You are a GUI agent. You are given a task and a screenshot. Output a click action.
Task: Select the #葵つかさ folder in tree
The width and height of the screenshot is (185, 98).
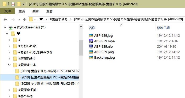pyautogui.click(x=26, y=96)
